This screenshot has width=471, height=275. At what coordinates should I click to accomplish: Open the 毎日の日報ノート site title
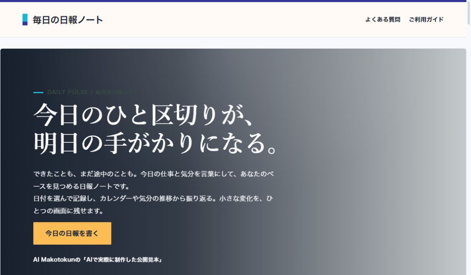pos(68,20)
